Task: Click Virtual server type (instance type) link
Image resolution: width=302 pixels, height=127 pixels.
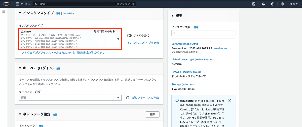Action: [x=192, y=59]
